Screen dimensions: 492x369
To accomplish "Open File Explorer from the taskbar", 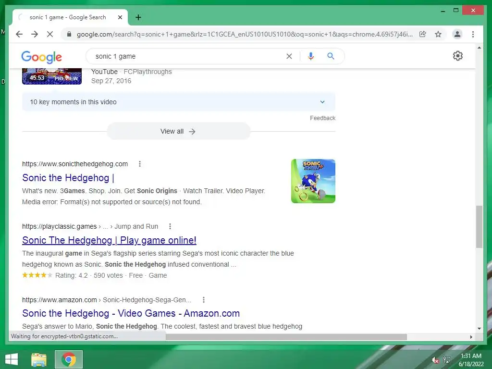I will (x=39, y=359).
